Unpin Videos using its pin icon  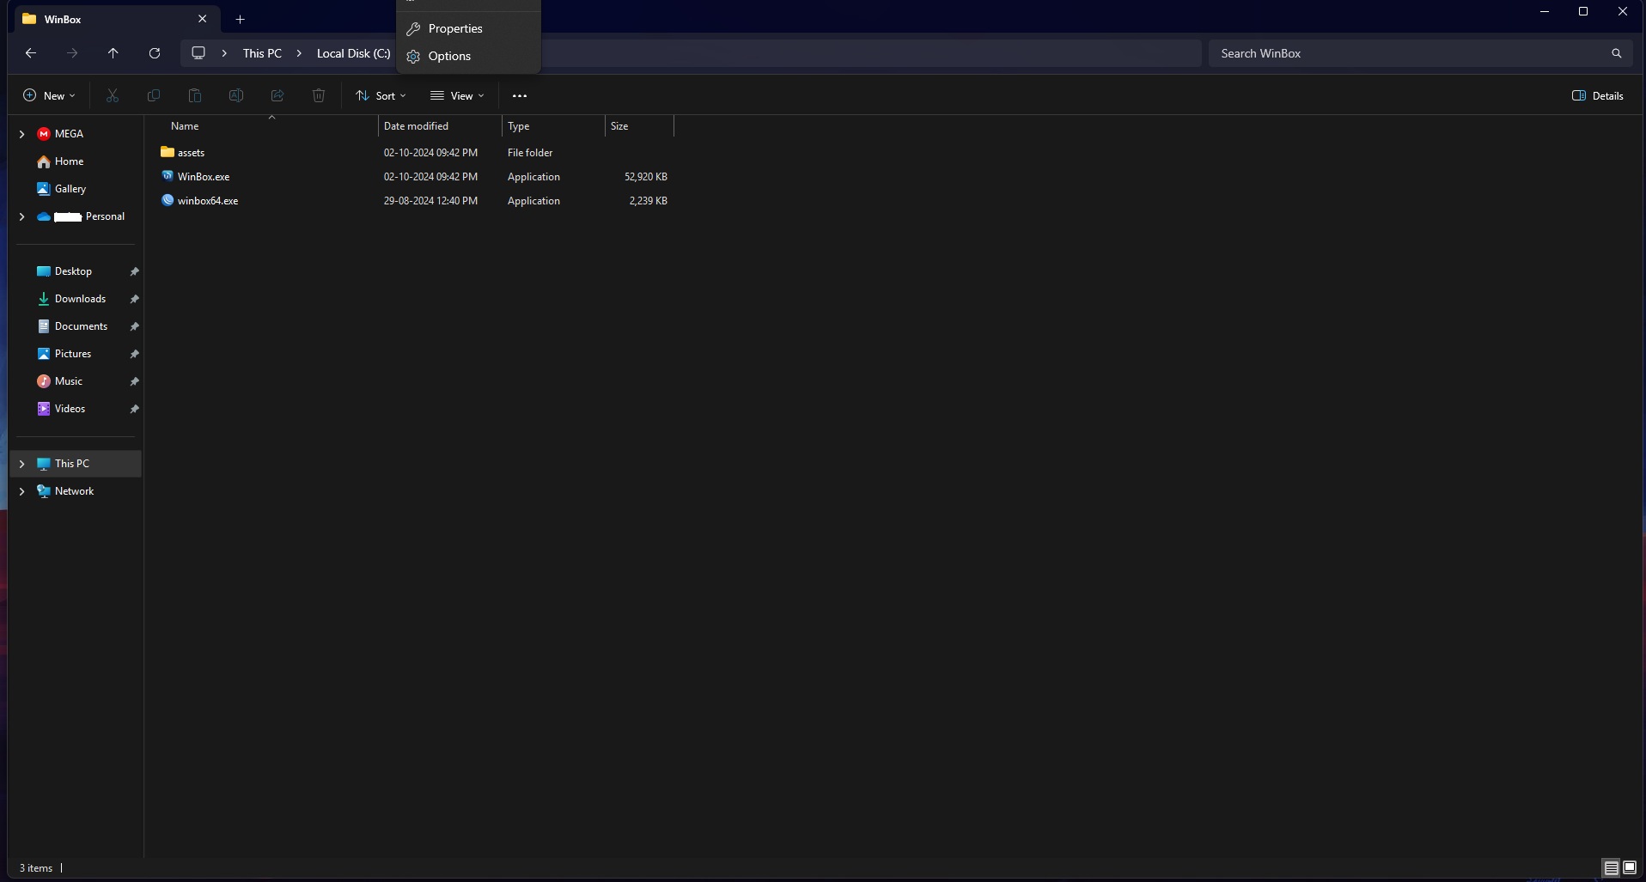(x=135, y=409)
